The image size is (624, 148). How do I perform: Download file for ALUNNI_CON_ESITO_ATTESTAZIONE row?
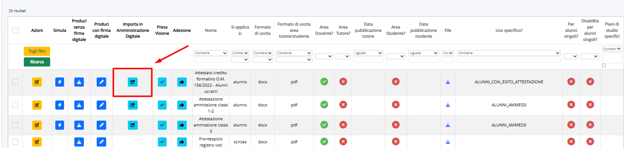(448, 82)
